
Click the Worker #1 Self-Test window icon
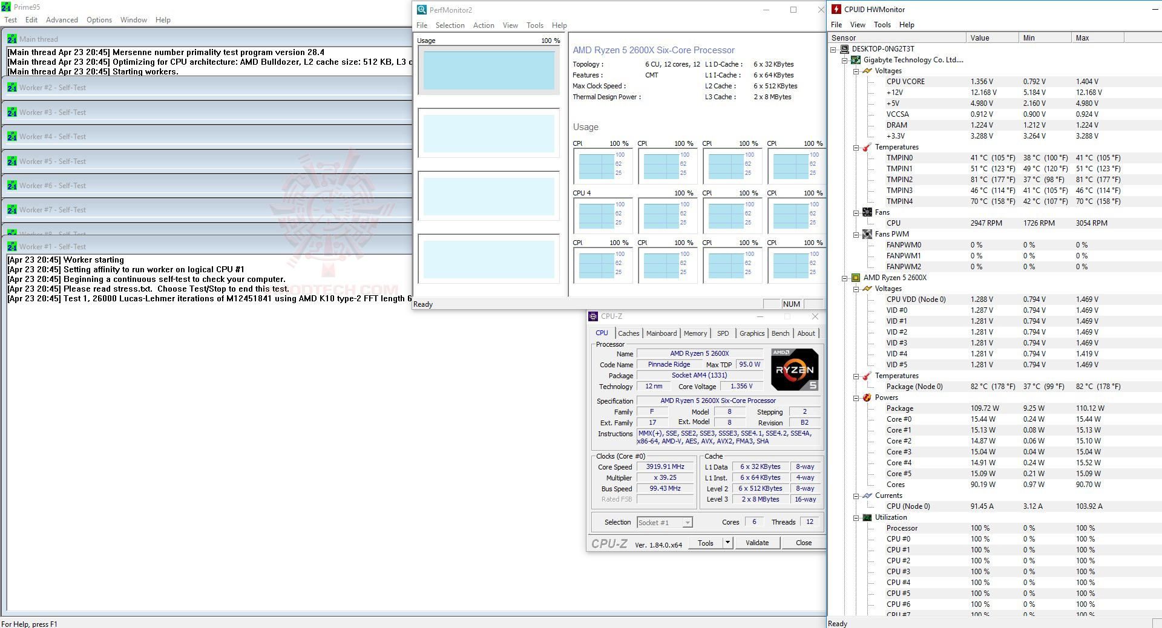pyautogui.click(x=11, y=247)
